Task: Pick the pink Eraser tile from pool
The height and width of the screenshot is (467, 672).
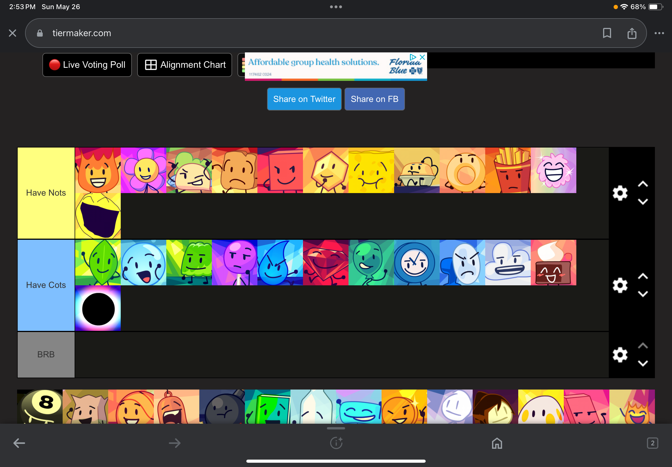Action: click(587, 406)
